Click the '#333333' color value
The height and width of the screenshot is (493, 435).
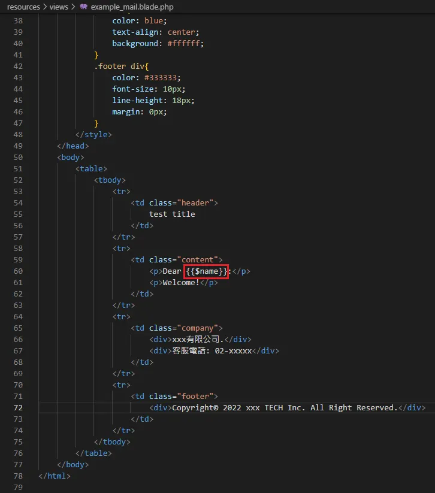pyautogui.click(x=161, y=78)
